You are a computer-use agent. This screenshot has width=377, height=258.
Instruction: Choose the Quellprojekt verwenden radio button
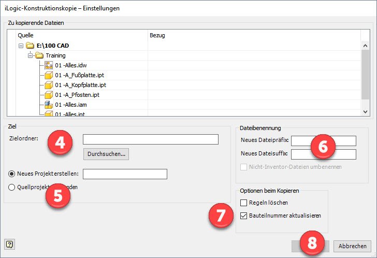[x=12, y=187]
